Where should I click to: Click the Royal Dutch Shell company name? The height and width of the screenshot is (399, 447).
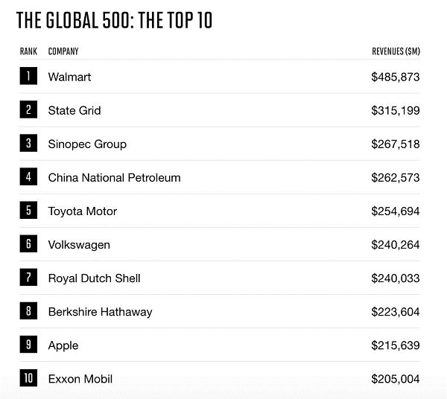point(95,278)
